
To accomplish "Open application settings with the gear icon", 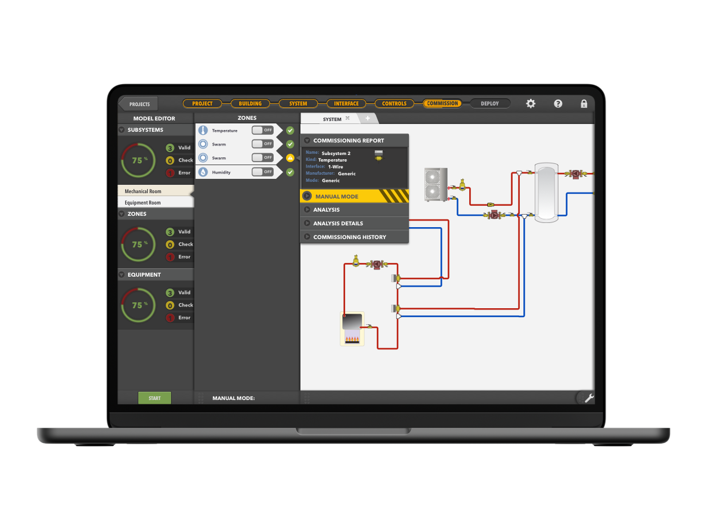I will (x=531, y=103).
